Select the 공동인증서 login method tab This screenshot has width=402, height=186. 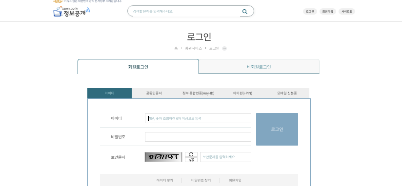click(154, 93)
